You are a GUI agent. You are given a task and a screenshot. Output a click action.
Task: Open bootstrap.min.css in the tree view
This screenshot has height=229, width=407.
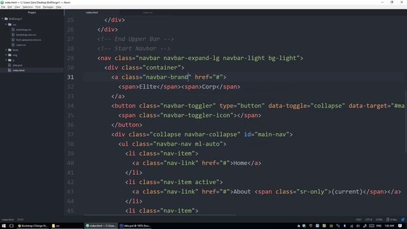[x=26, y=35]
